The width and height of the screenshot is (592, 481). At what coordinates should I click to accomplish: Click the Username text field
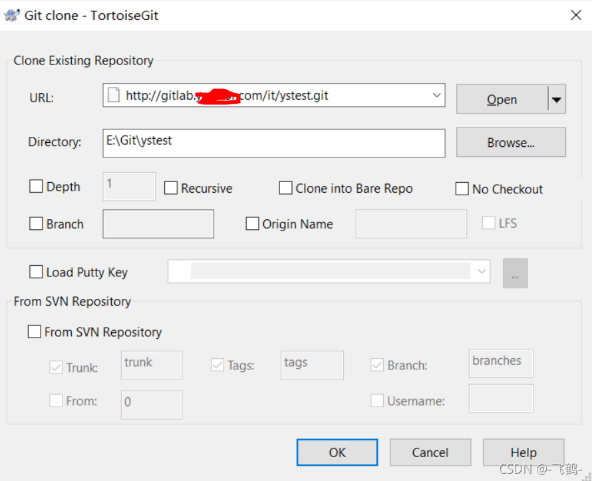pos(501,399)
